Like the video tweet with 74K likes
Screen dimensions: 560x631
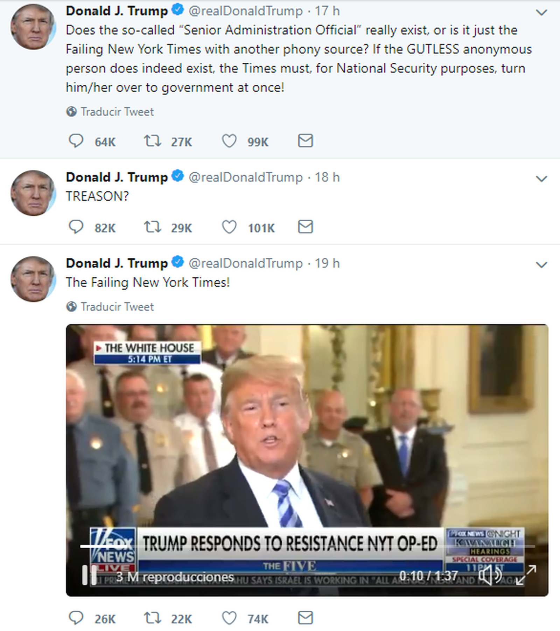coord(229,618)
